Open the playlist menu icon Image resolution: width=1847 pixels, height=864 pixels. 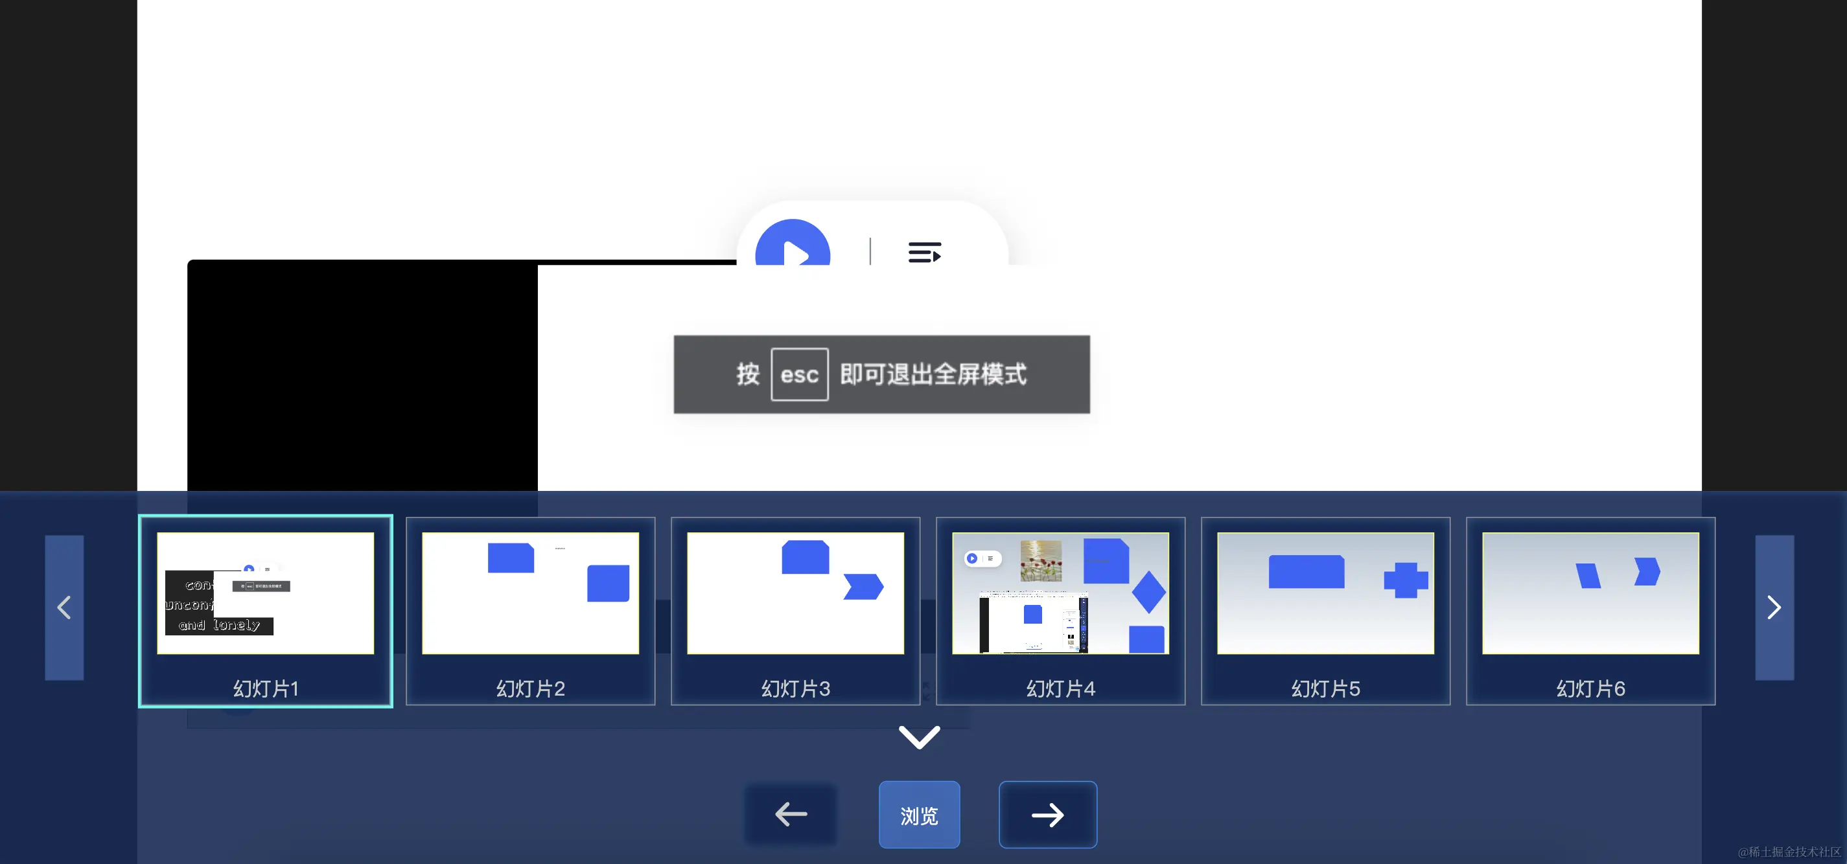tap(924, 252)
